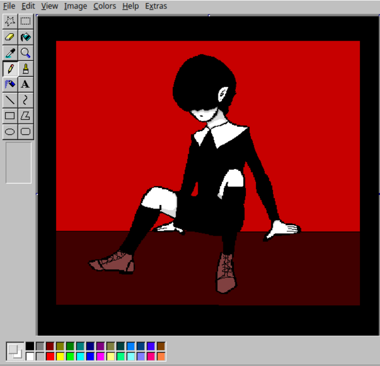Viewport: 380px width, 366px height.
Task: Select the Curve tool
Action: click(x=26, y=100)
